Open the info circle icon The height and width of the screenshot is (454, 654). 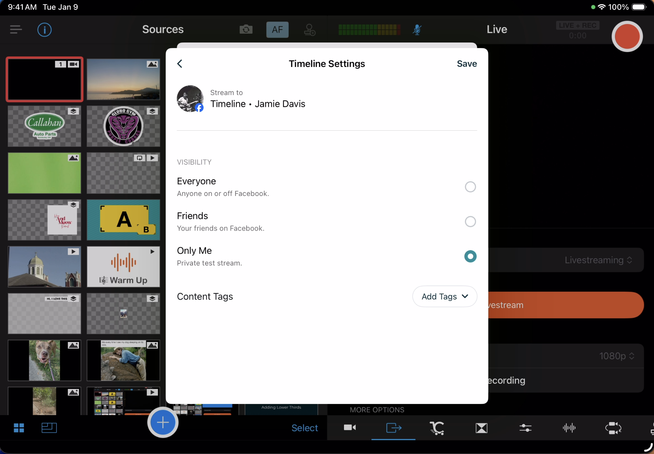pos(44,30)
